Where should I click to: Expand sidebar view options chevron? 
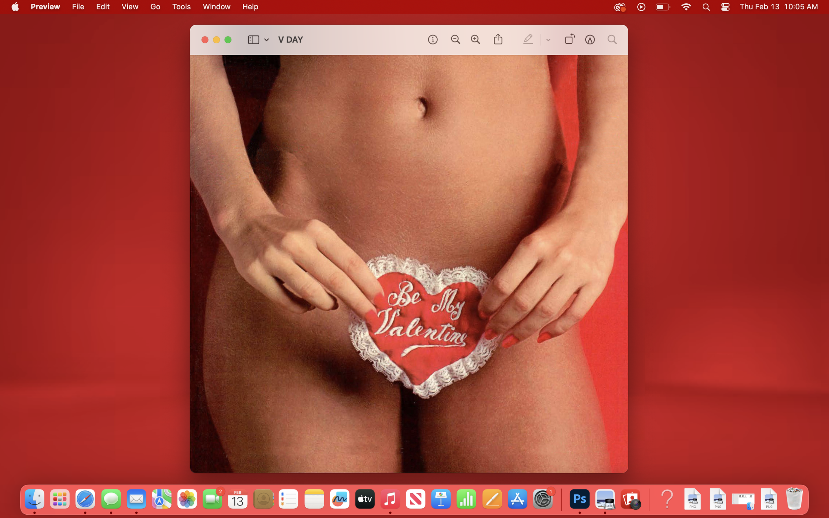click(267, 40)
